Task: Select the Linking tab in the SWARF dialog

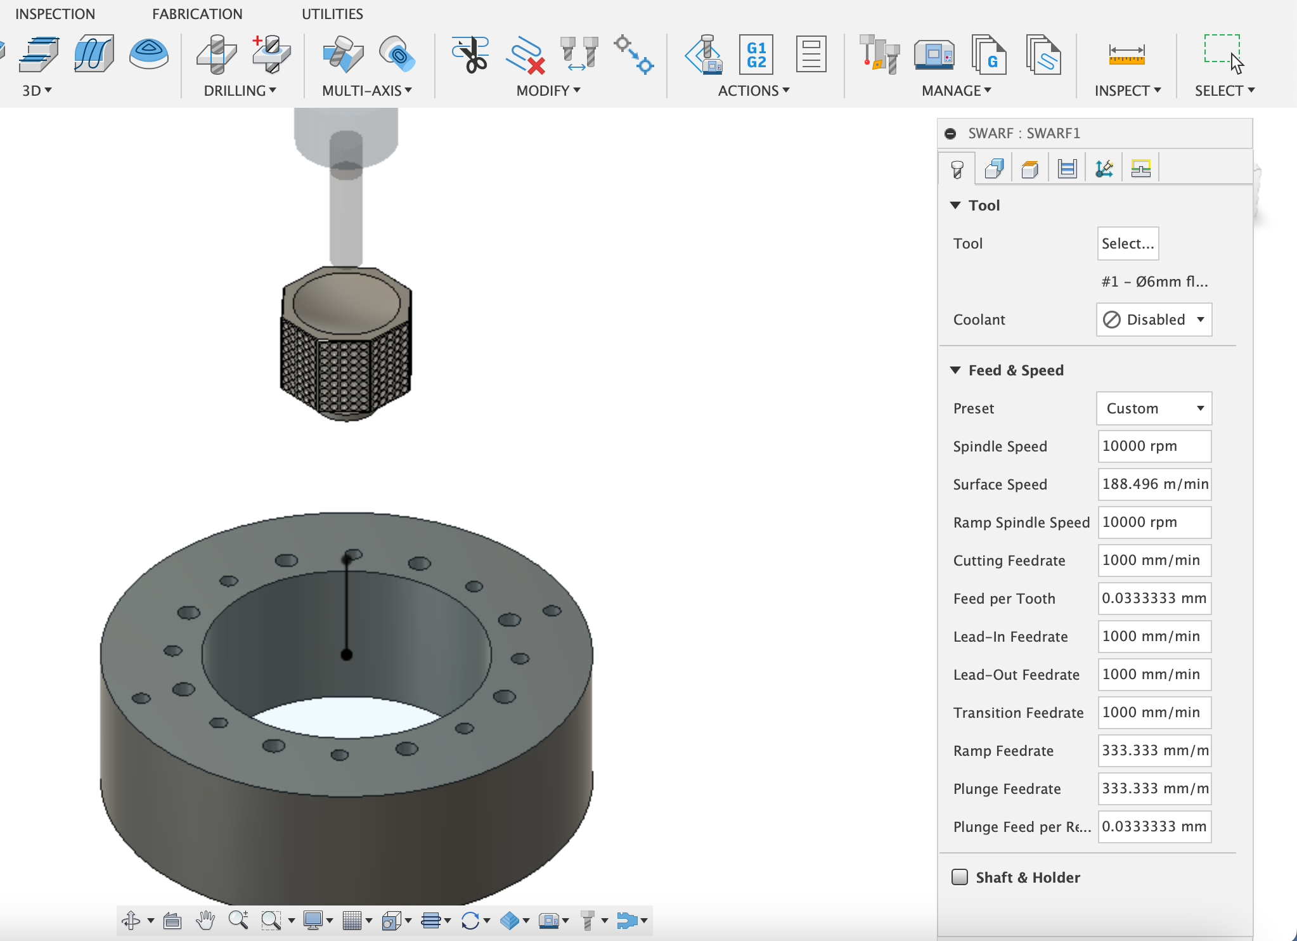Action: point(1104,167)
